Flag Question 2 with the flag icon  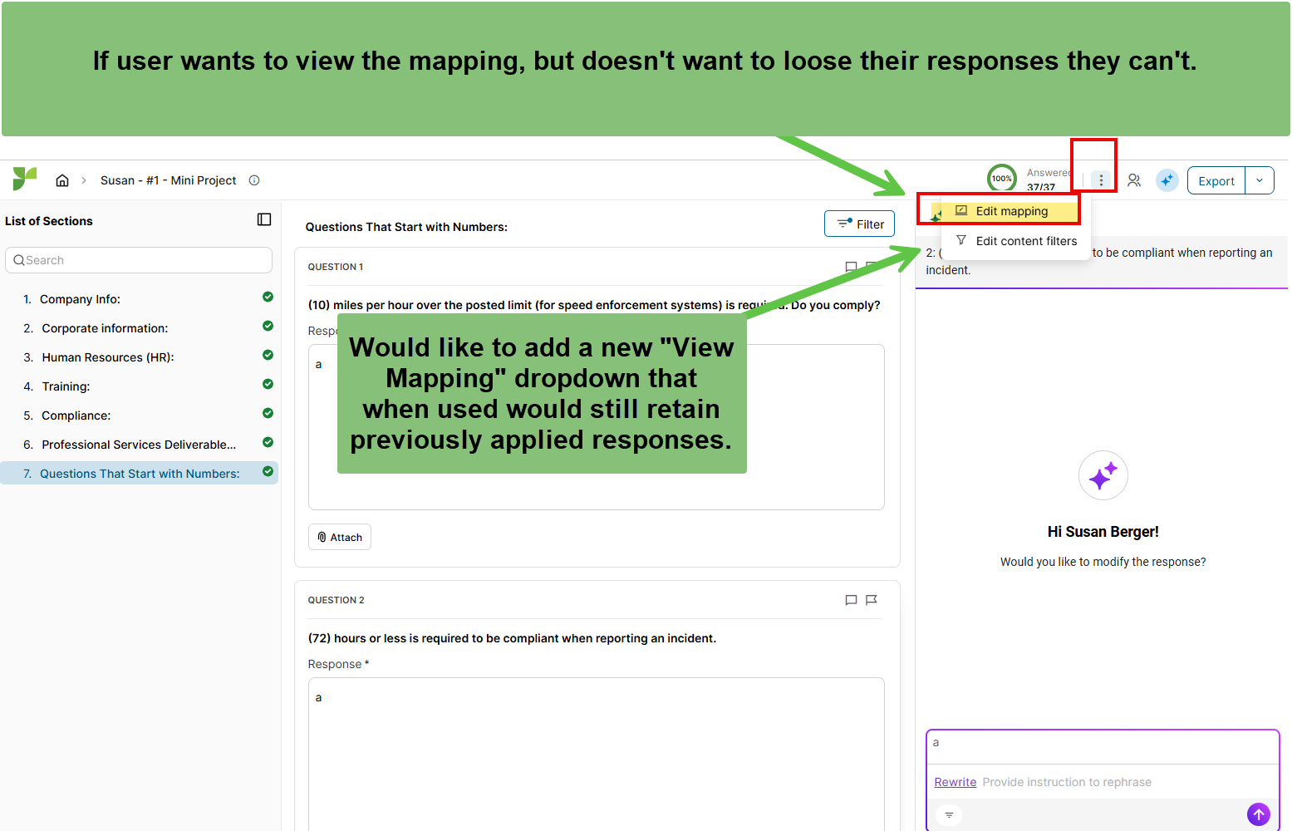pyautogui.click(x=872, y=600)
